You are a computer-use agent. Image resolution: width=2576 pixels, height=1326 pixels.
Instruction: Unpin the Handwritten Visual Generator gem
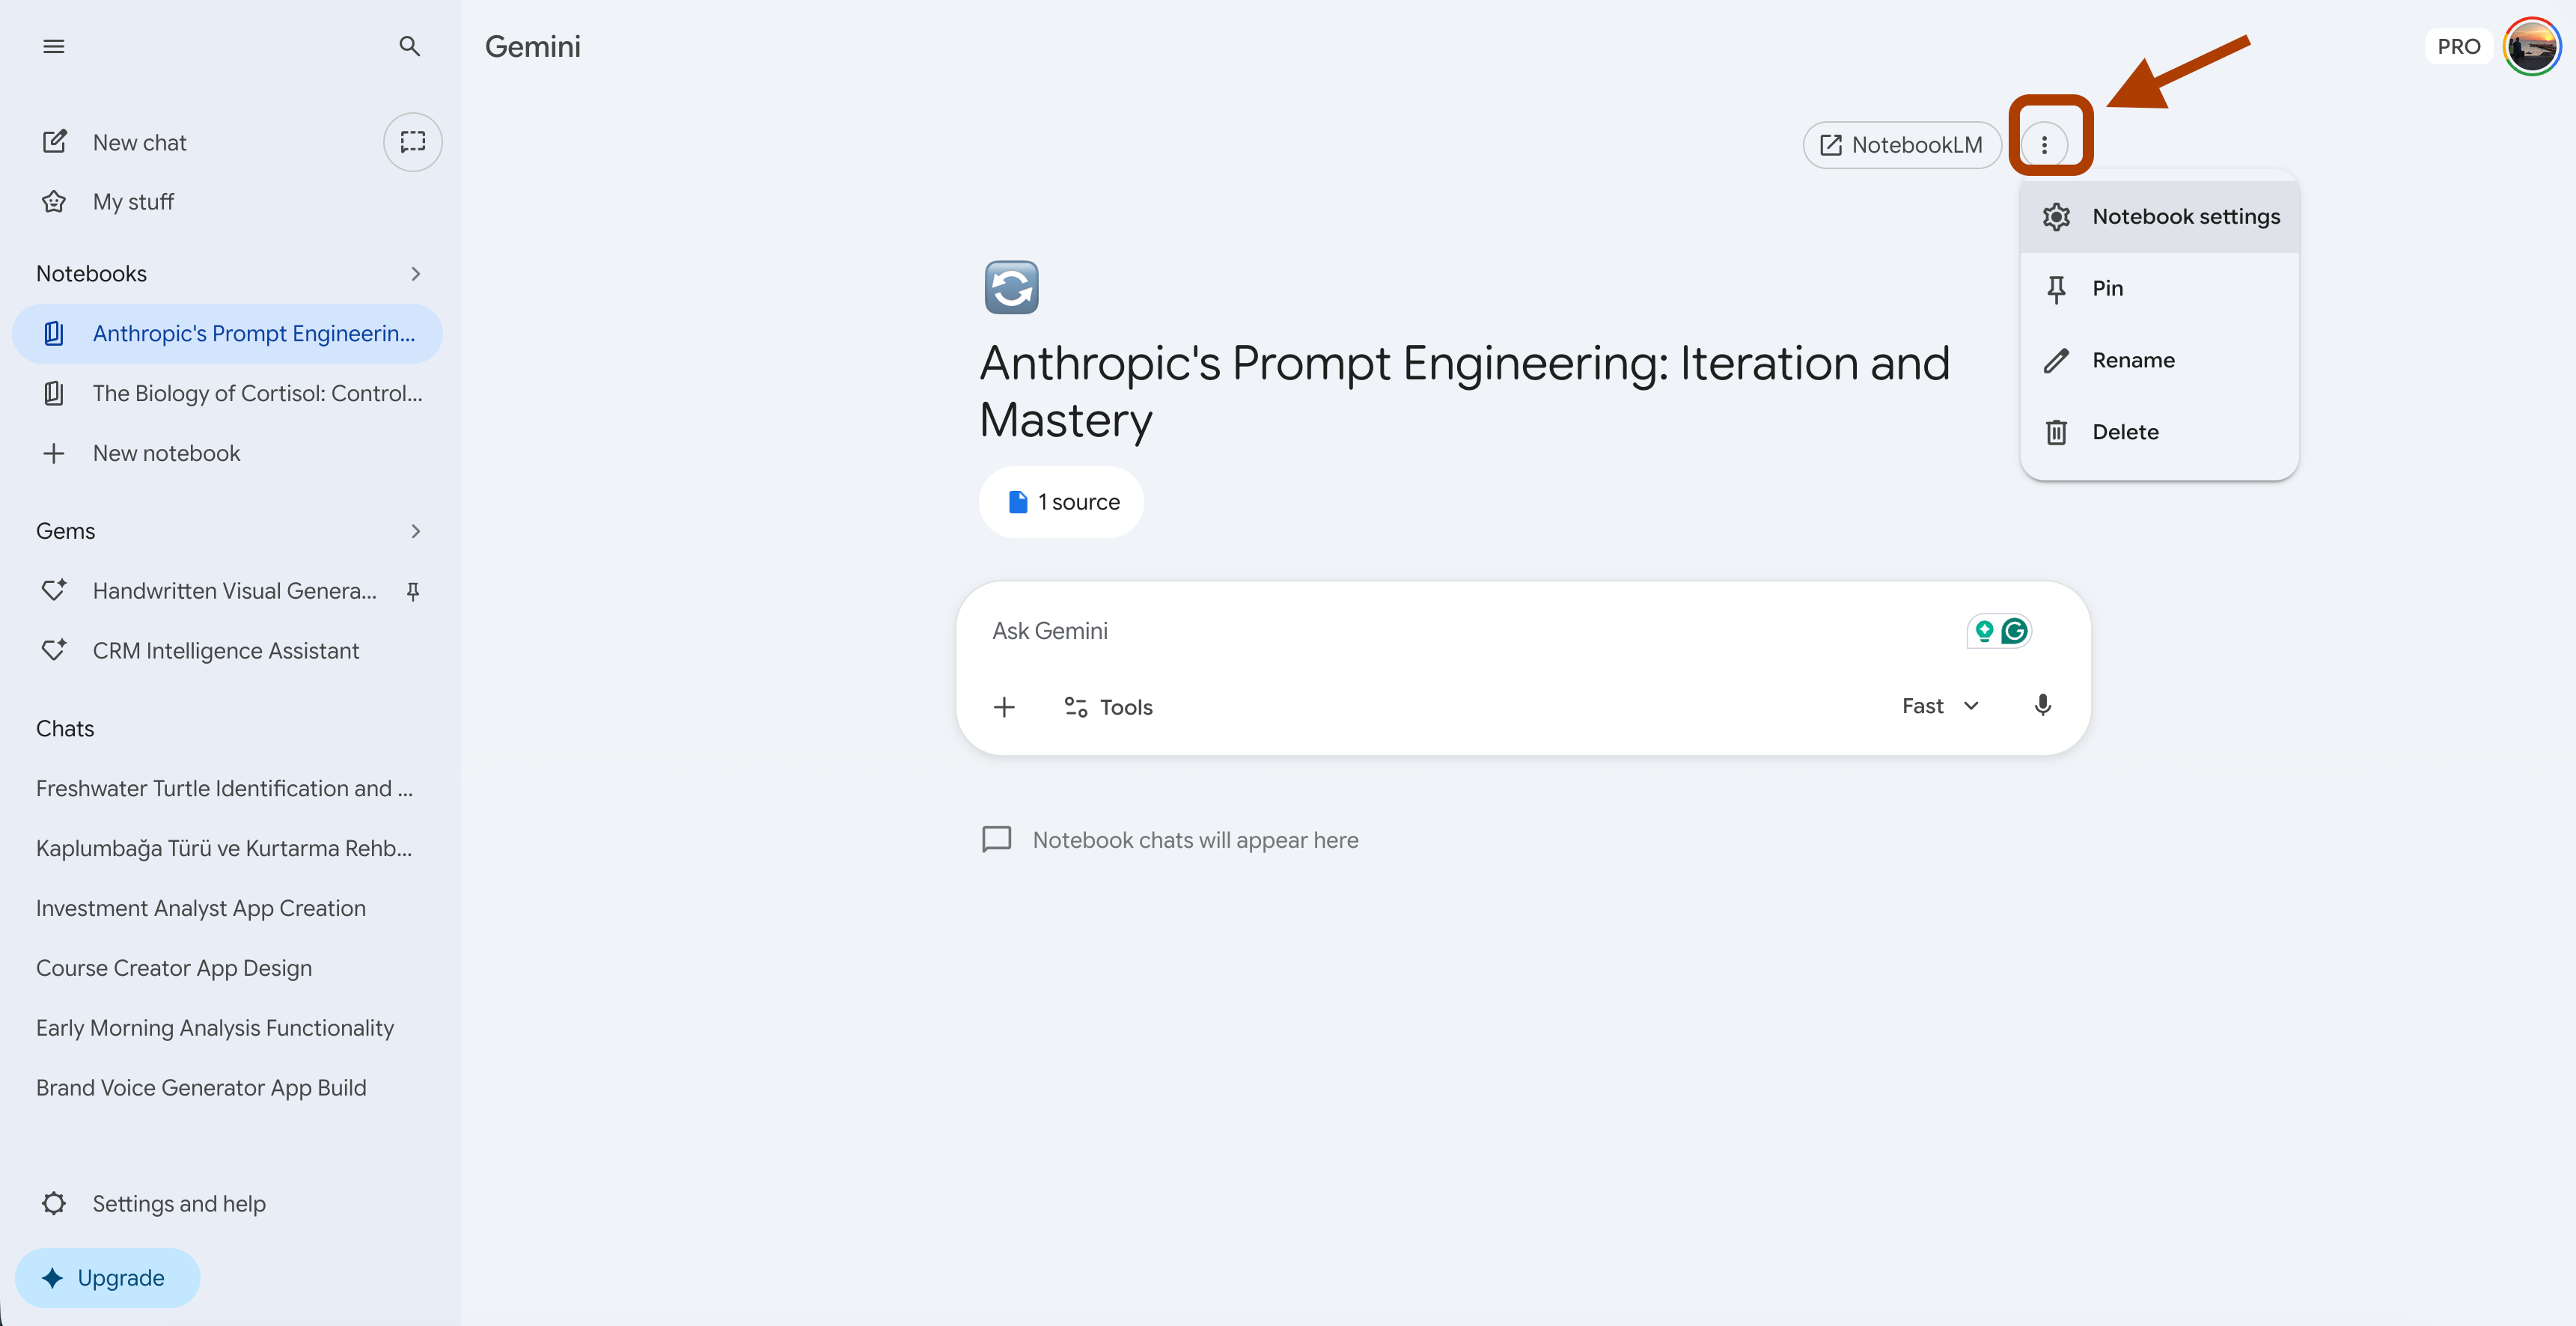(x=412, y=591)
